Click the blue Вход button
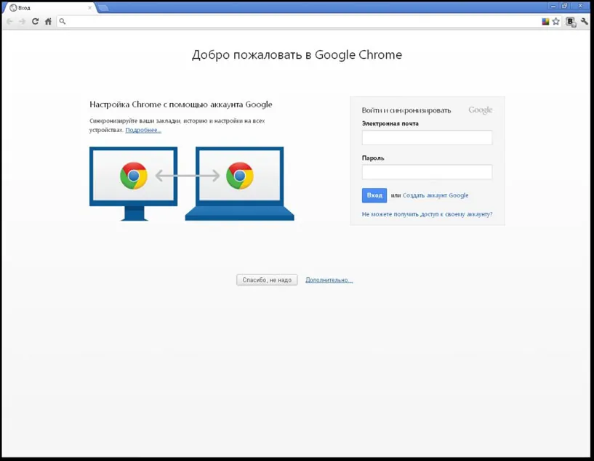This screenshot has width=594, height=461. point(374,195)
